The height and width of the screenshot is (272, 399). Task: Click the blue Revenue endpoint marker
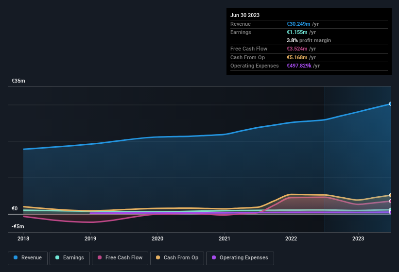(391, 104)
